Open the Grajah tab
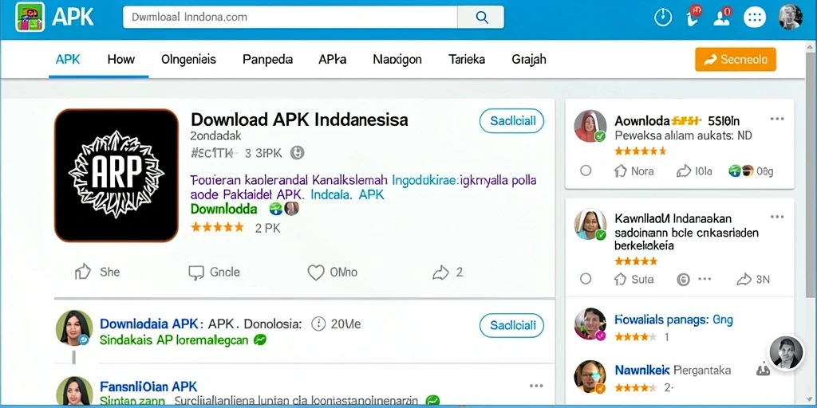817x408 pixels. point(529,59)
